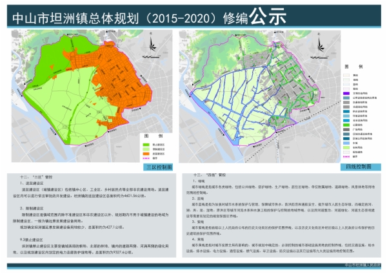The width and height of the screenshot is (387, 274).
Task: Click the heading 十三、"四线"管控
Action: point(210,175)
